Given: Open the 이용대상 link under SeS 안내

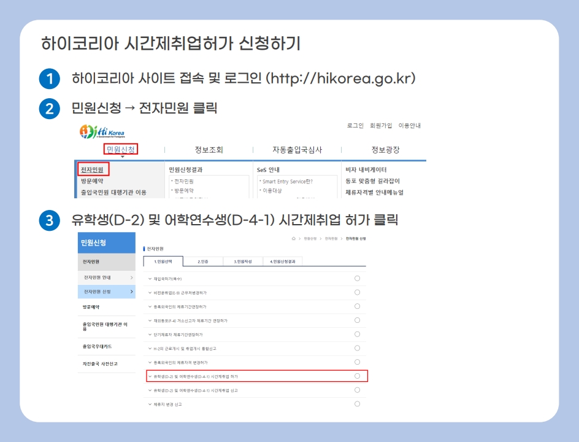Looking at the screenshot, I should click(x=272, y=190).
